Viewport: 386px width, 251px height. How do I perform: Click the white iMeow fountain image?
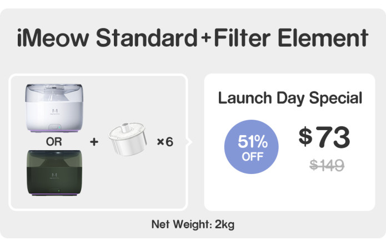(54, 108)
